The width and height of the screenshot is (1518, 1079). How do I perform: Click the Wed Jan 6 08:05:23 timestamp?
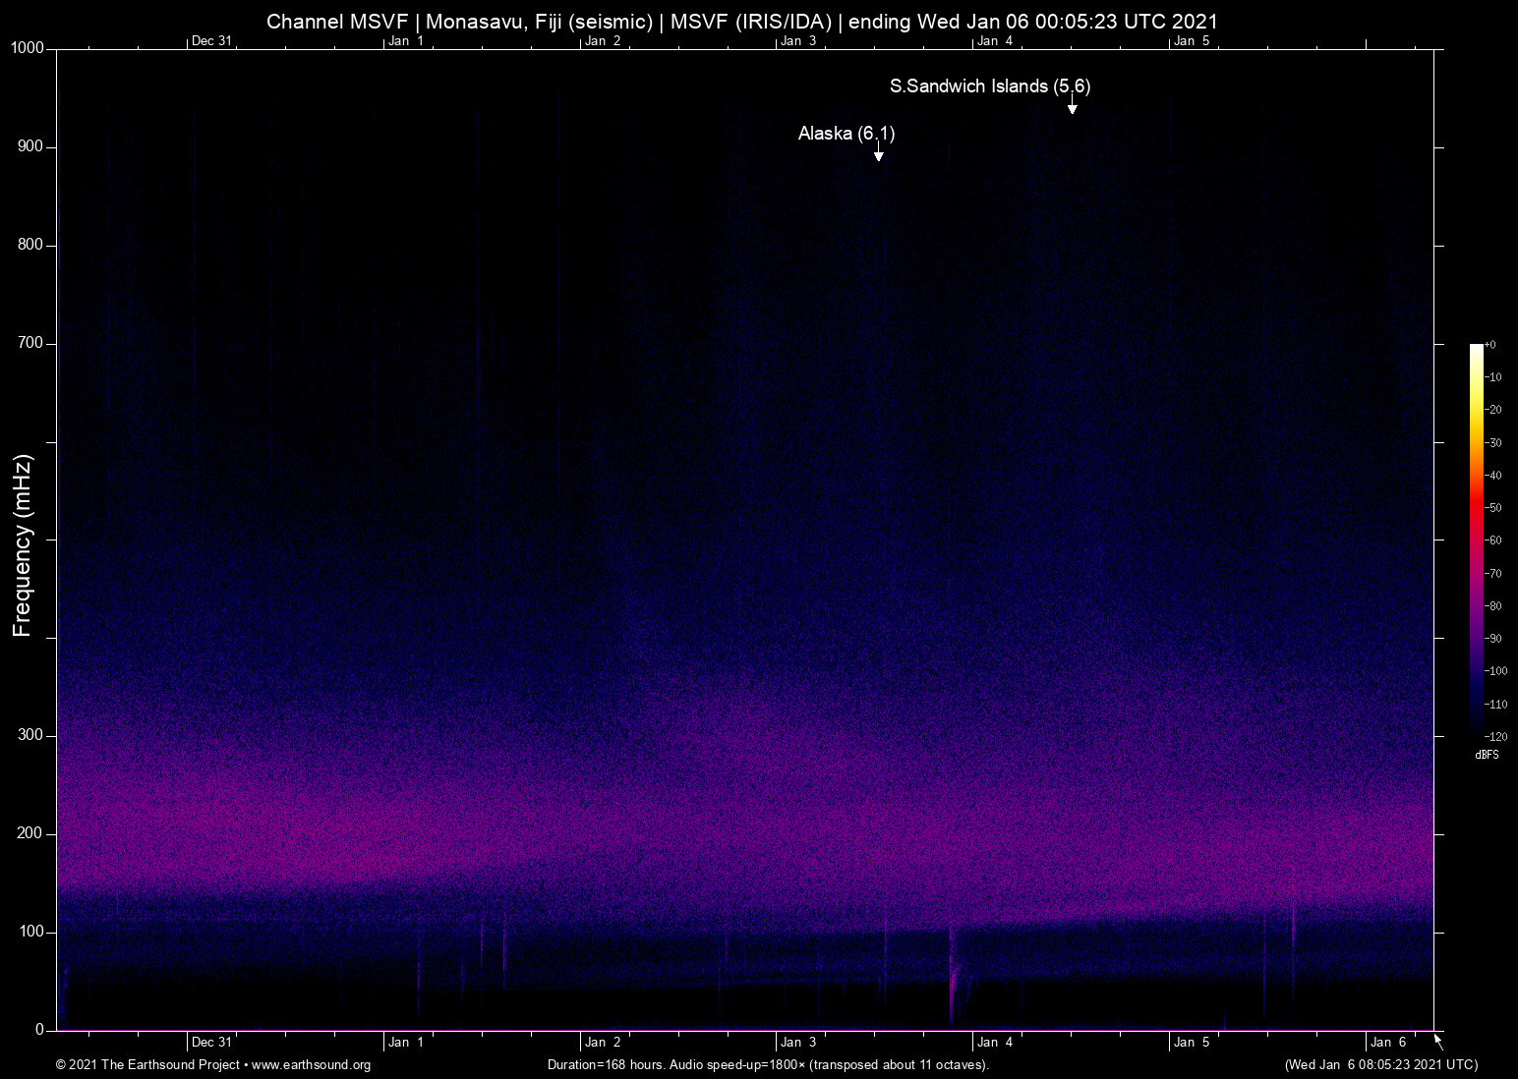(x=1380, y=1065)
